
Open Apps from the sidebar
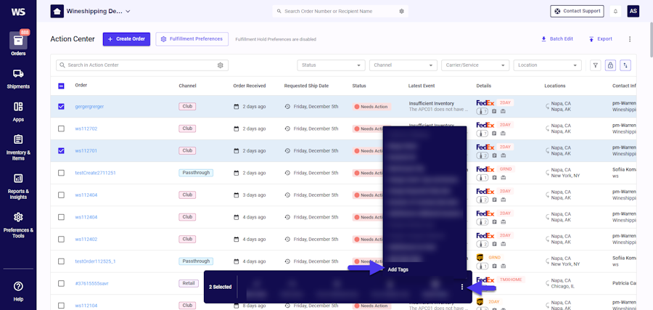[18, 112]
